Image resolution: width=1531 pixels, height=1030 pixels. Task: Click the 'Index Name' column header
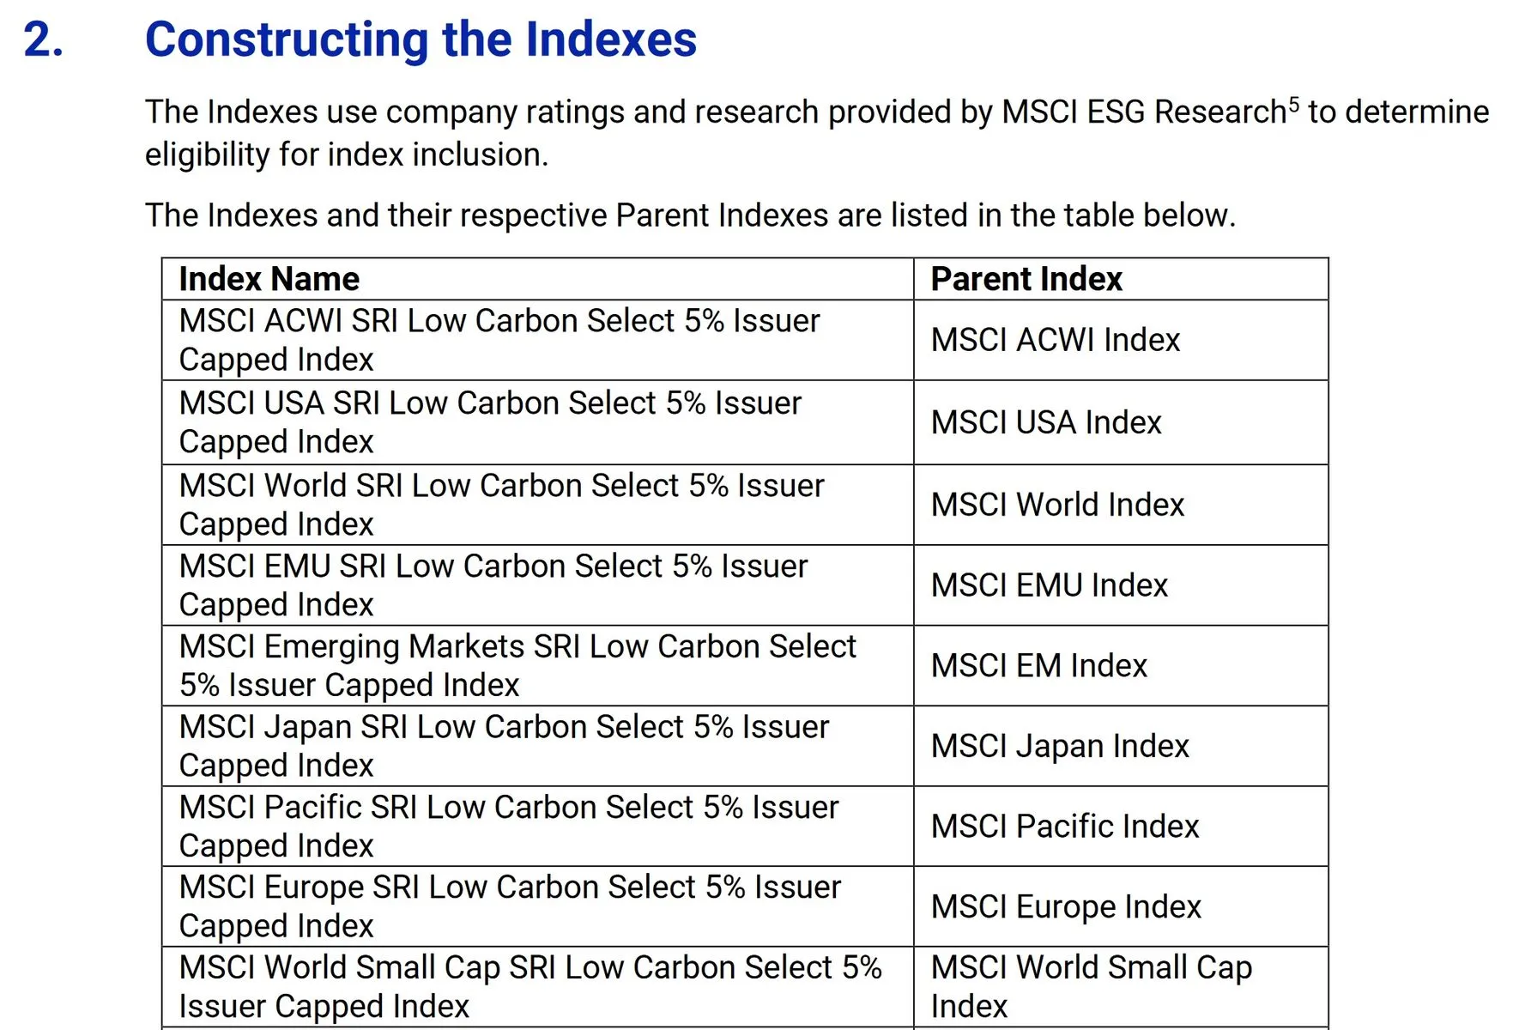[x=269, y=279]
